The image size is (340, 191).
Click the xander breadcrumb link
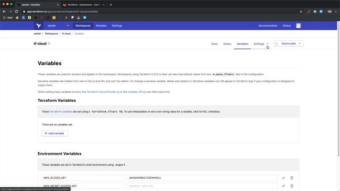click(x=37, y=33)
